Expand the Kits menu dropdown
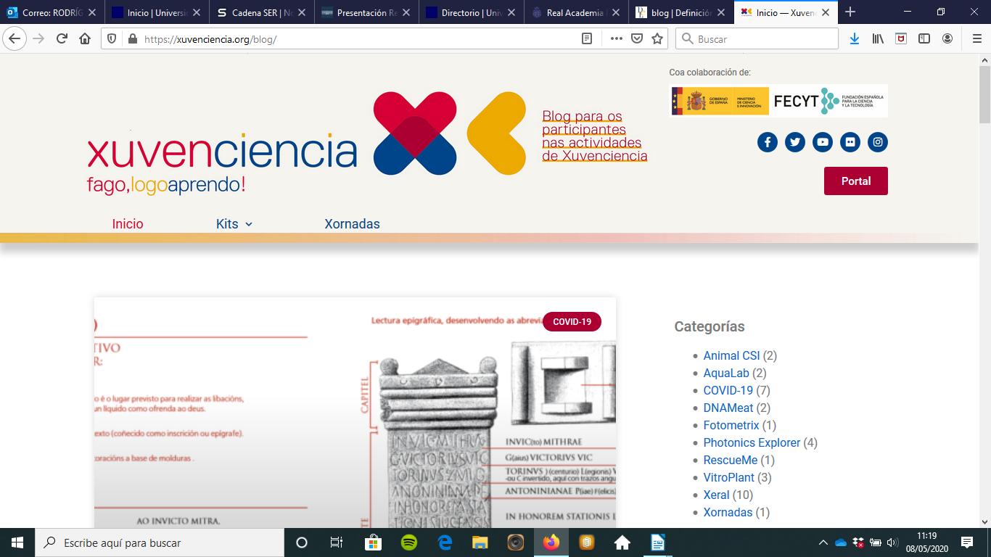 tap(234, 224)
